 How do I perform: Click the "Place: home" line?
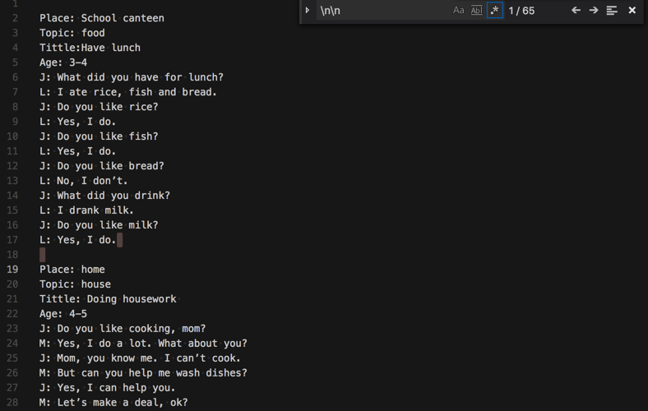[72, 270]
